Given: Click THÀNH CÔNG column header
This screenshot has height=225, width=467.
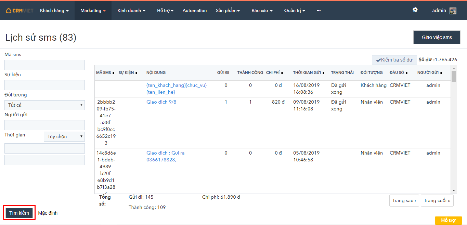Looking at the screenshot, I should (x=250, y=73).
